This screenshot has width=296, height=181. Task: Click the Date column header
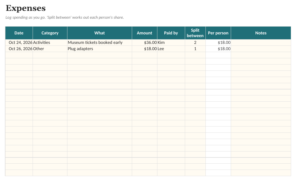pos(19,33)
